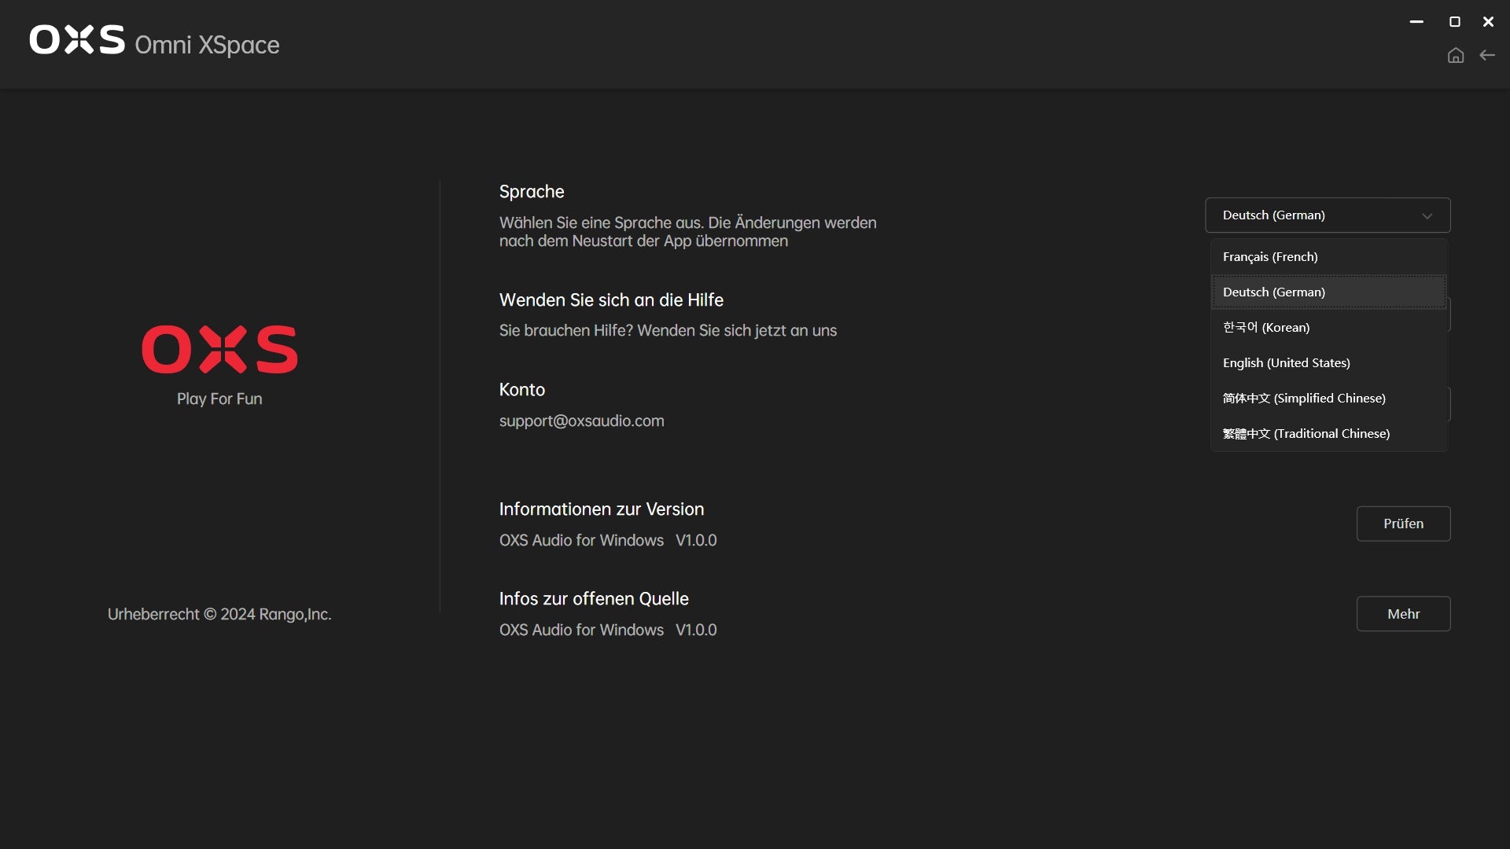Select Traditional Chinese language option
The image size is (1510, 849).
tap(1306, 434)
